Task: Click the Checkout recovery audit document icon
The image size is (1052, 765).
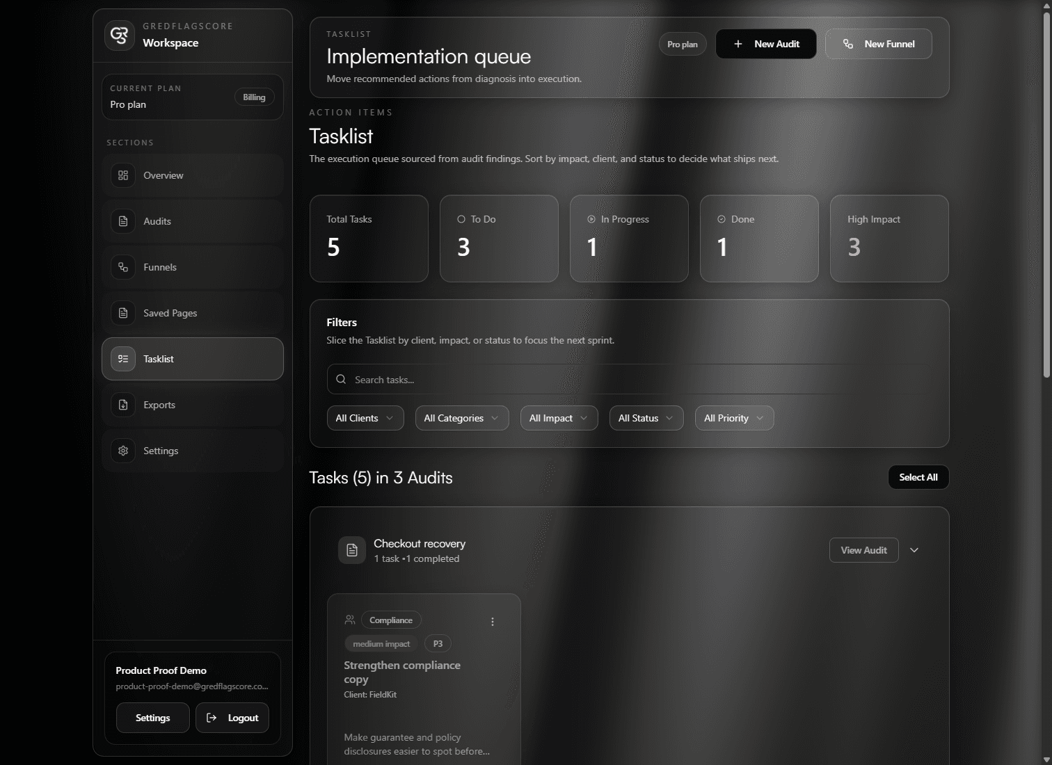Action: (352, 550)
